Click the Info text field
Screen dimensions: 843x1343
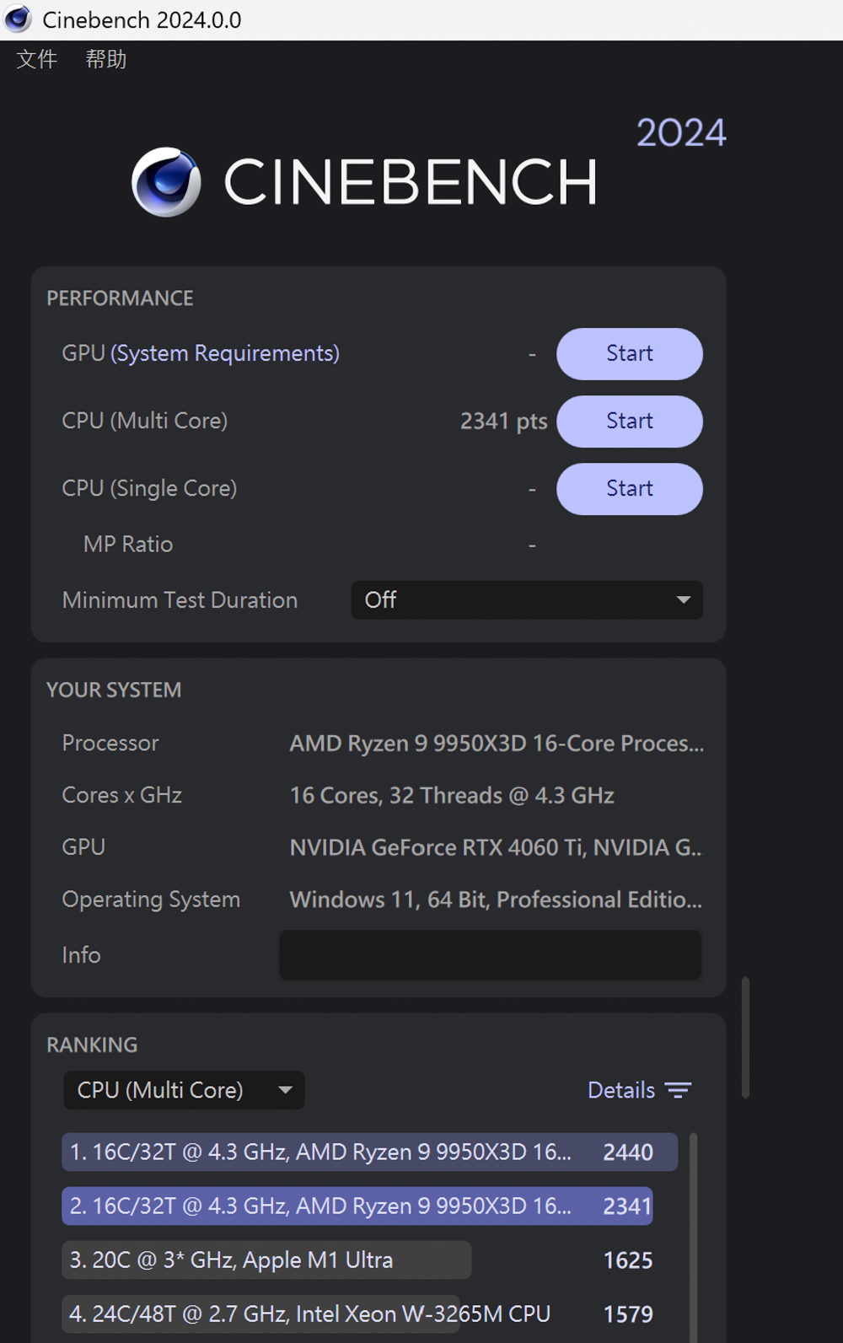pos(490,955)
